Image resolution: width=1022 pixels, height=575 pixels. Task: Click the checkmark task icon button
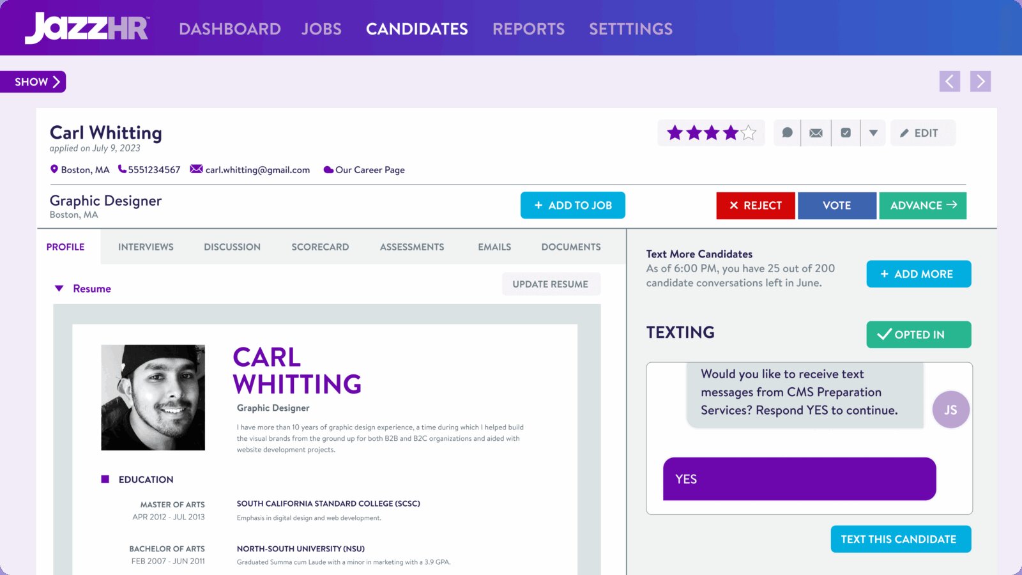pyautogui.click(x=846, y=133)
